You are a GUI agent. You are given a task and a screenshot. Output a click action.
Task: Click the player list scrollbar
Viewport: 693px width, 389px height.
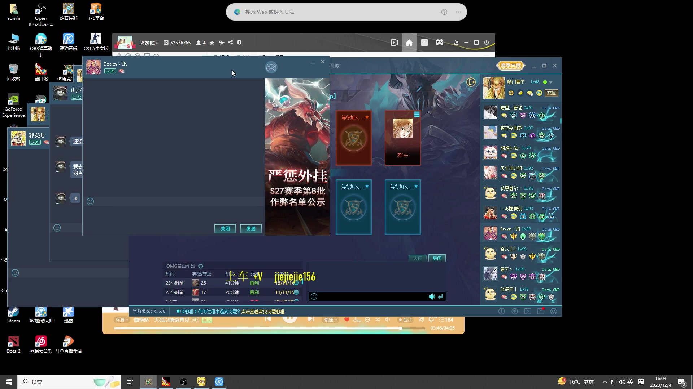click(x=561, y=120)
